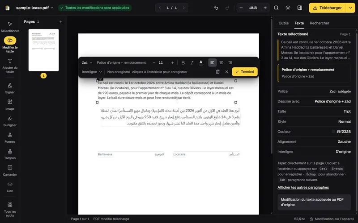Open text color picker
The width and height of the screenshot is (358, 223).
point(200,62)
